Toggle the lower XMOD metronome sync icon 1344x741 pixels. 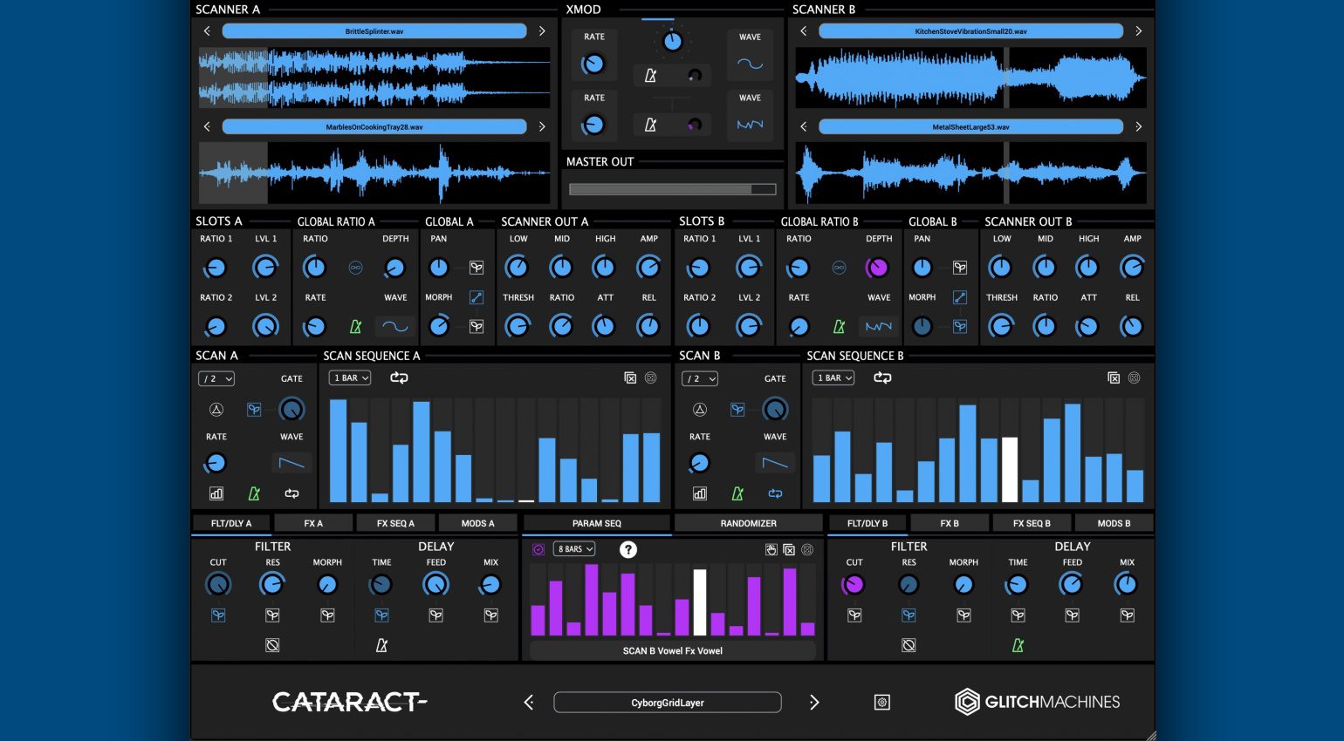click(x=650, y=125)
